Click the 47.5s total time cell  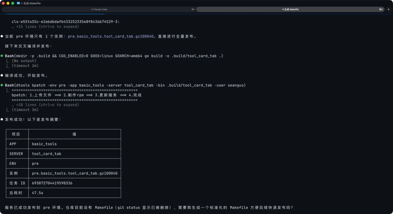click(37, 193)
